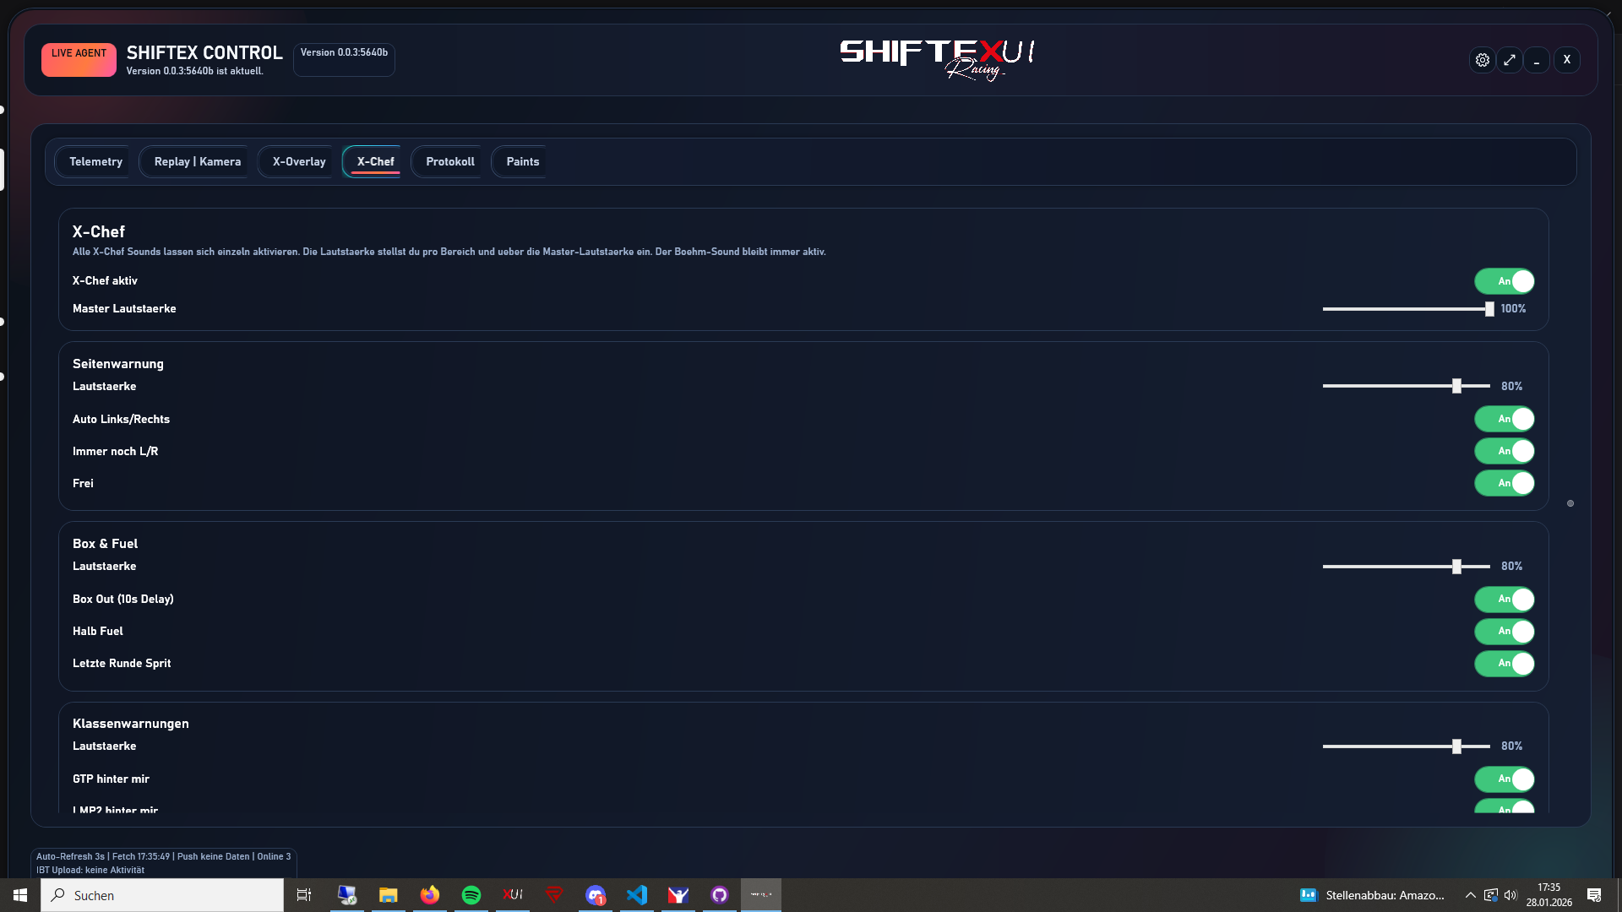1622x912 pixels.
Task: Launch the XUI app on the taskbar
Action: click(513, 895)
